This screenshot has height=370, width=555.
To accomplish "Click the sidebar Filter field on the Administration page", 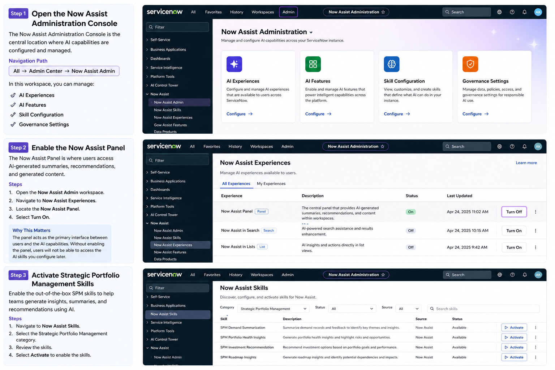I will (x=177, y=27).
